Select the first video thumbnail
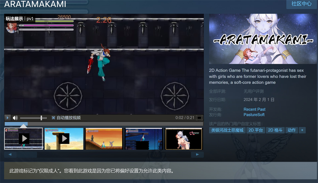318x183 pixels. 24,139
